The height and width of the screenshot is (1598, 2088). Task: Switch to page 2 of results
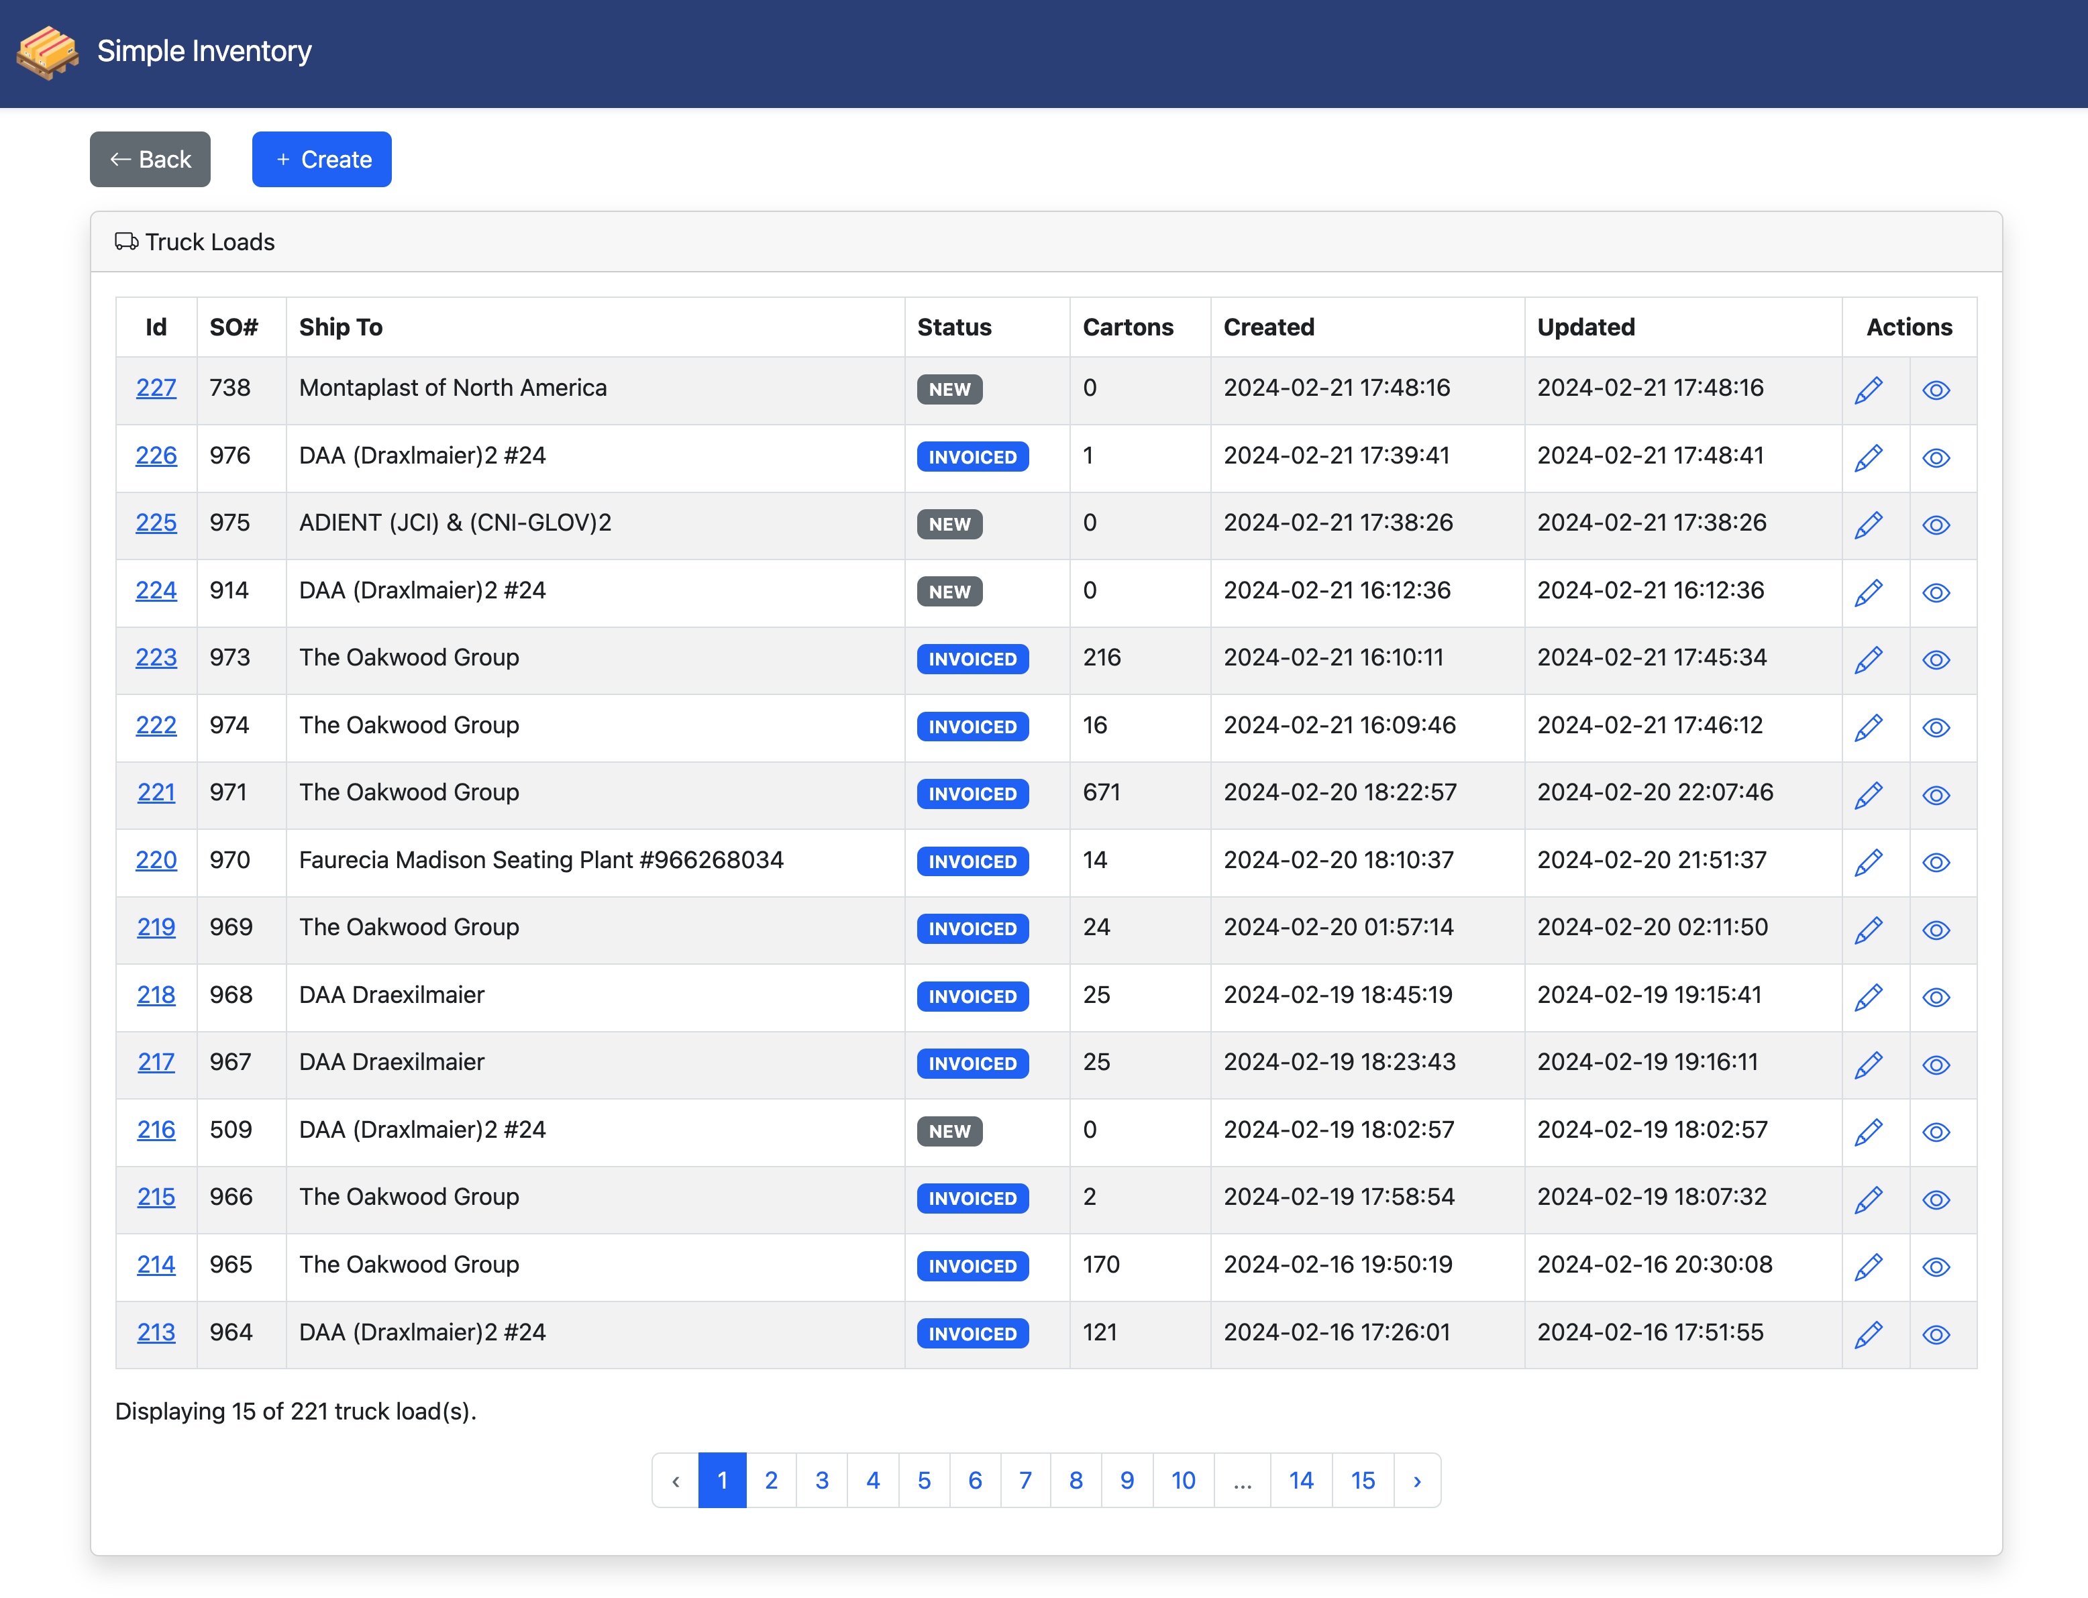pyautogui.click(x=770, y=1480)
